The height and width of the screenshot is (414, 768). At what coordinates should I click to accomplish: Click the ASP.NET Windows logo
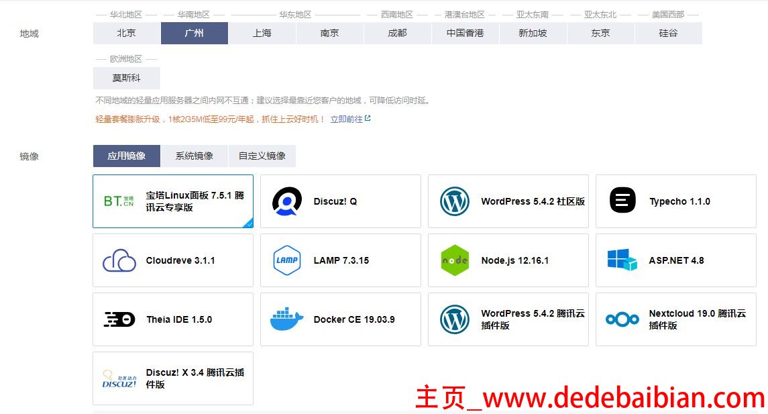[622, 260]
